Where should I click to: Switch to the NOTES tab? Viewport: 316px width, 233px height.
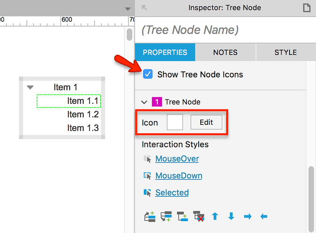tap(225, 53)
